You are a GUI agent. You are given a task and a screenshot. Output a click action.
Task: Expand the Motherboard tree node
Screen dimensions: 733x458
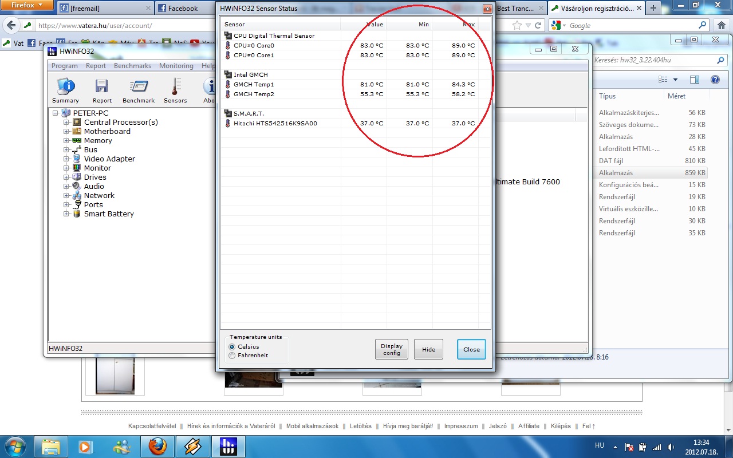pyautogui.click(x=66, y=132)
